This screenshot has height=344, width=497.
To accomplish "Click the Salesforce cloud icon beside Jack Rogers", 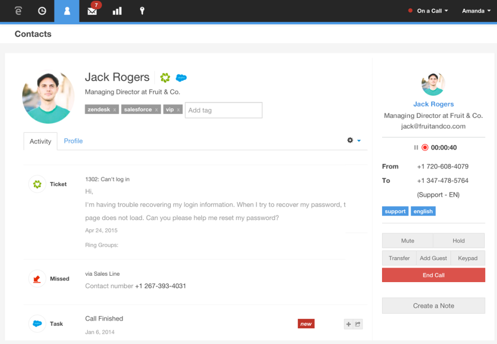I will pos(181,78).
